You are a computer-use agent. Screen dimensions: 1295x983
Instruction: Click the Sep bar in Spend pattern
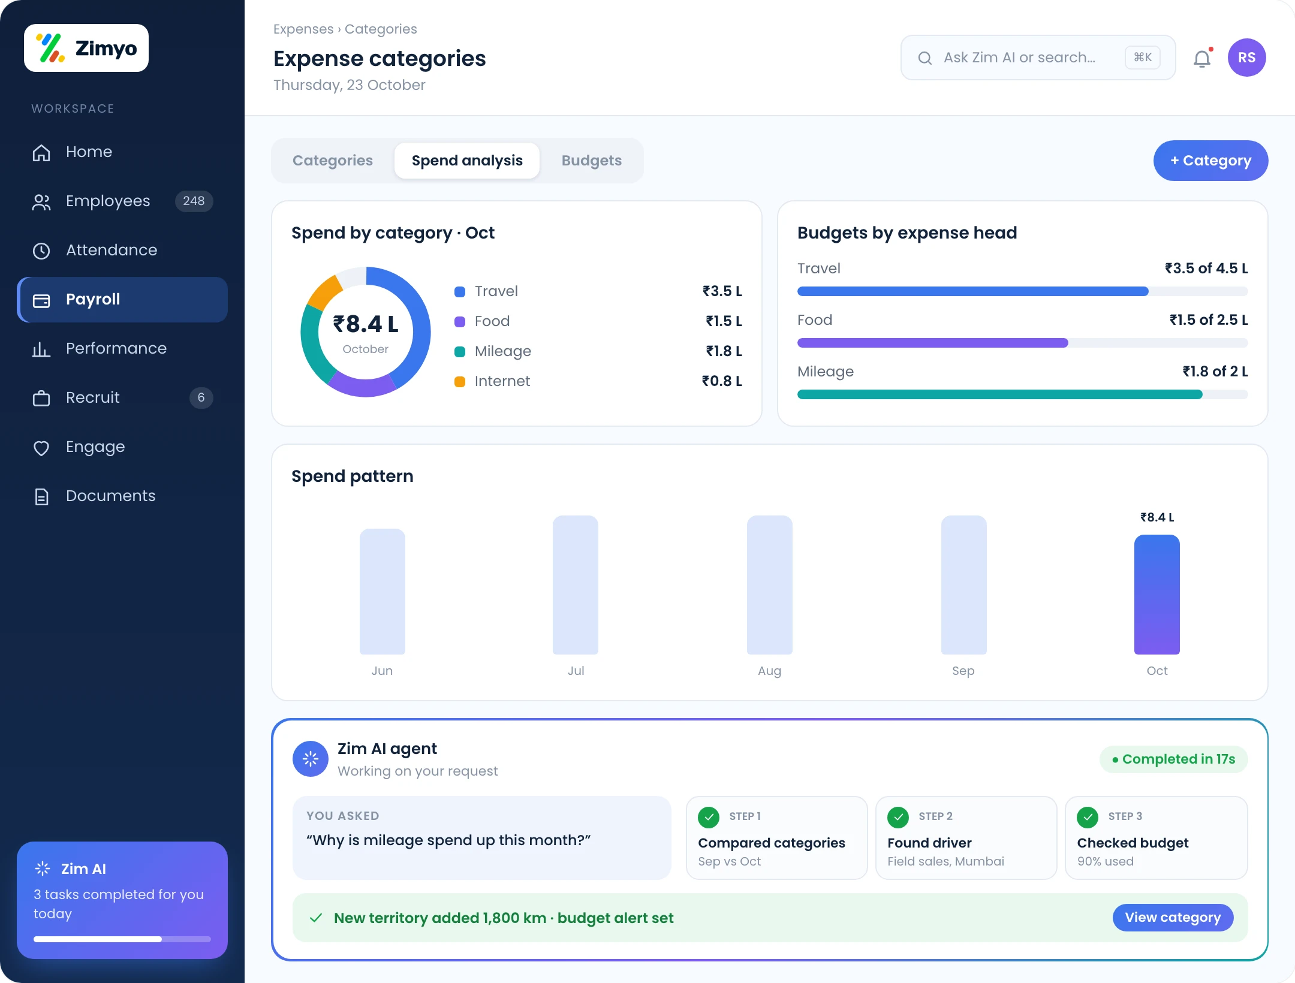pos(964,585)
